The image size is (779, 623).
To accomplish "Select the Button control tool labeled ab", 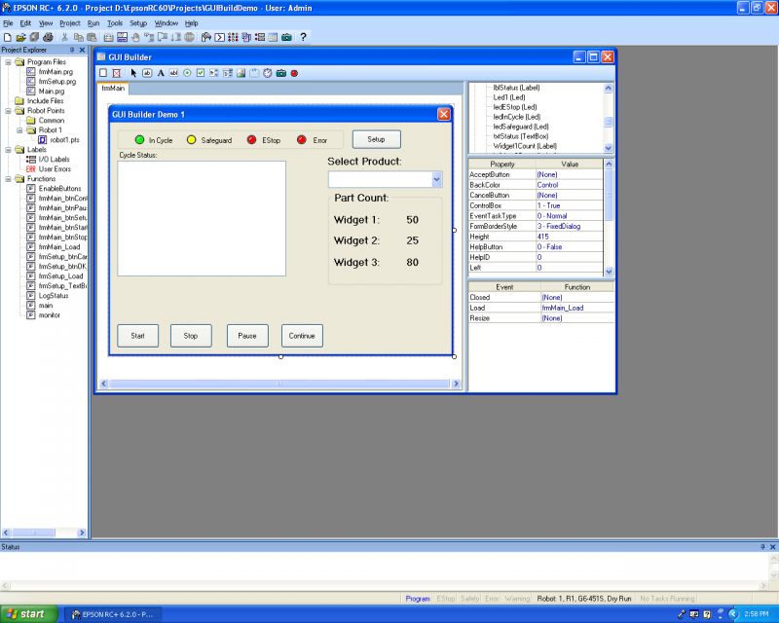I will 147,73.
